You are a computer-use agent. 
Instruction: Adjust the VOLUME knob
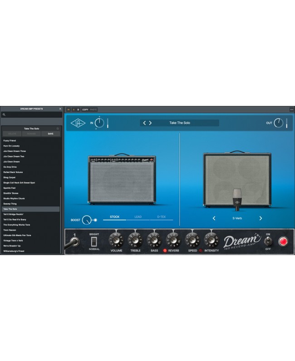(116, 240)
